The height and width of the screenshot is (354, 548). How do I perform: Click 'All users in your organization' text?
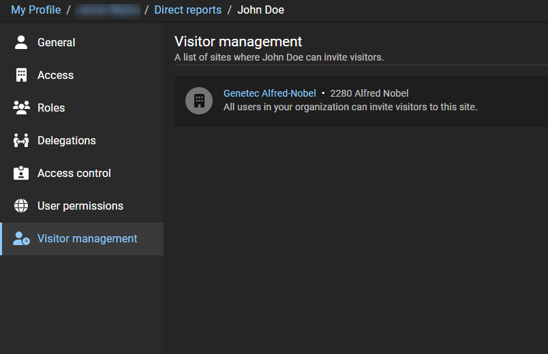click(x=350, y=107)
